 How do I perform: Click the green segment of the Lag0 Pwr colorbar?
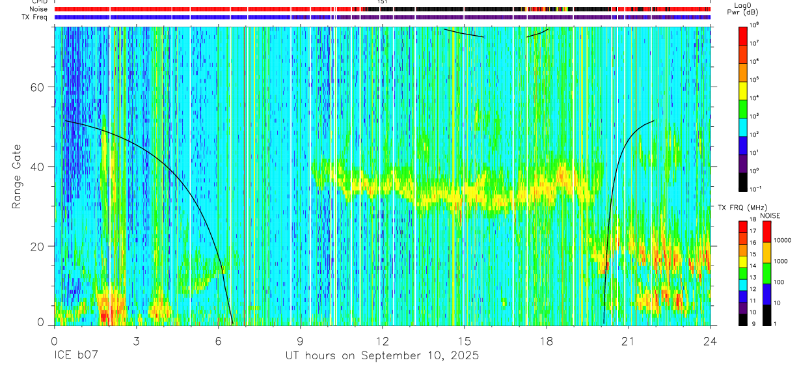[743, 107]
